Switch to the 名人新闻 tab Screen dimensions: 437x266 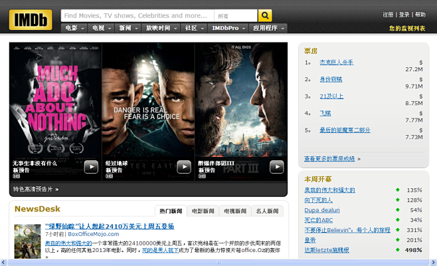click(x=267, y=211)
